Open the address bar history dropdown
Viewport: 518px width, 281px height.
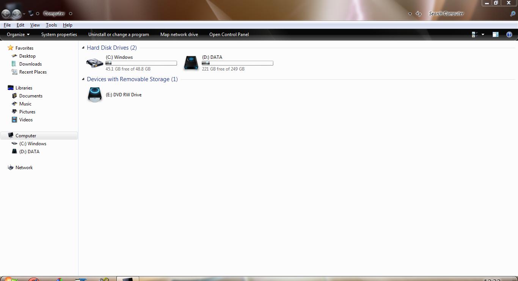click(410, 14)
